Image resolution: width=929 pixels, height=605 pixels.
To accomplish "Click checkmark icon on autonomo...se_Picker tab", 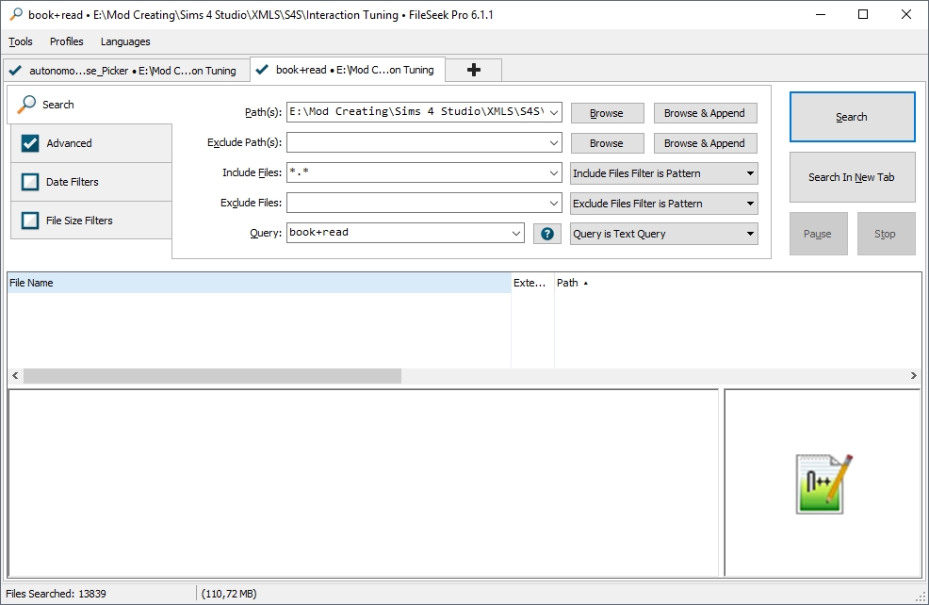I will (16, 71).
